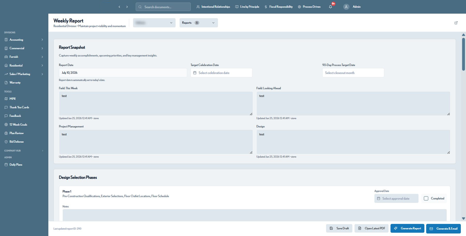
Task: Click scrollbar down arrow
Action: pyautogui.click(x=463, y=218)
